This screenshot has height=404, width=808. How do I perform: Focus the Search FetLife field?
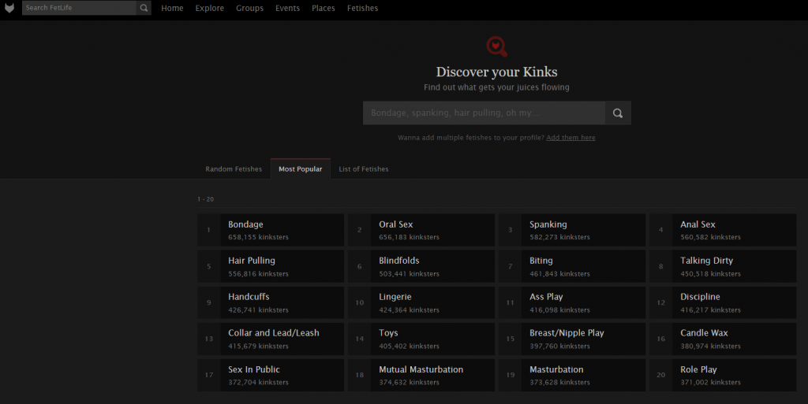(79, 8)
